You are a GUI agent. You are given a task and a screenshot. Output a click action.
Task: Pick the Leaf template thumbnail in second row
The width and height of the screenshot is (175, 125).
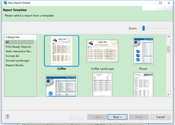[x=143, y=85]
